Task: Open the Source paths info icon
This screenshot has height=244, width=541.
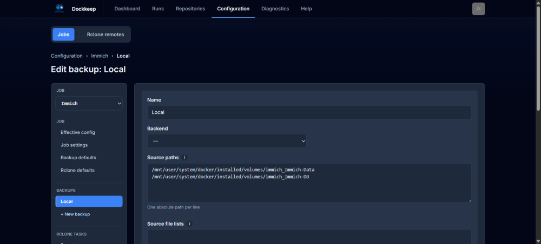Action: 184,158
